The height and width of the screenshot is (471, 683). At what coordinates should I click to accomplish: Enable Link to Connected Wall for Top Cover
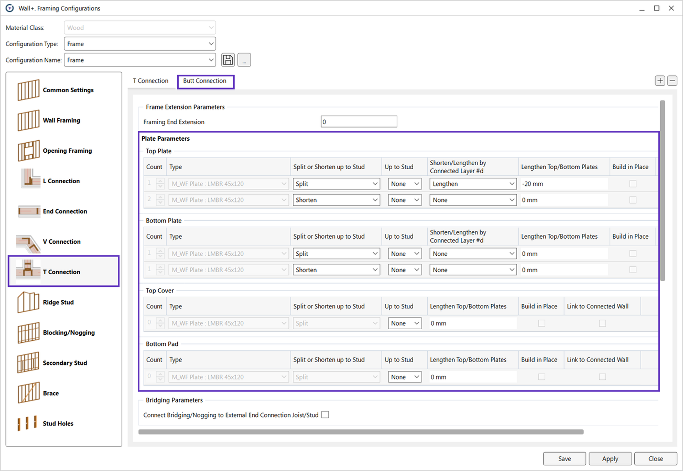tap(602, 323)
